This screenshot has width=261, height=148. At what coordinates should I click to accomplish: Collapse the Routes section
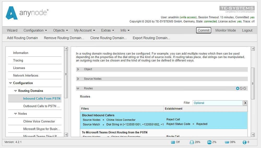coord(78,88)
